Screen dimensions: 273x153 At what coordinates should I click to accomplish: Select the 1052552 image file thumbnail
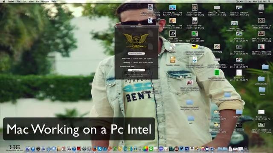(261, 125)
